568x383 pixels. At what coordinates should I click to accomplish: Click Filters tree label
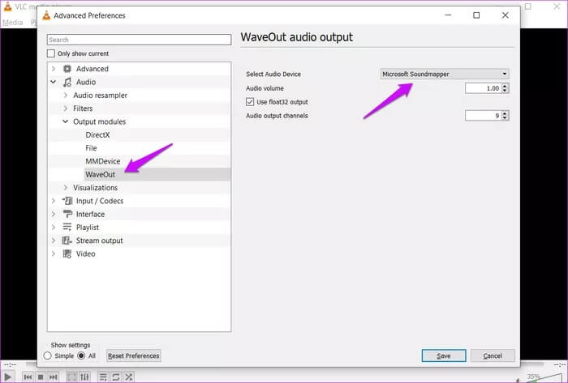[x=83, y=109]
